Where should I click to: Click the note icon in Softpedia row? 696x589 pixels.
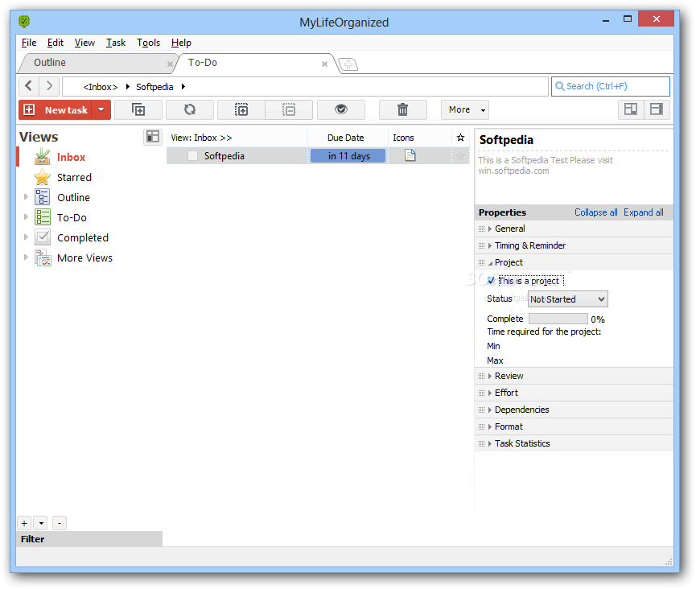(x=410, y=155)
